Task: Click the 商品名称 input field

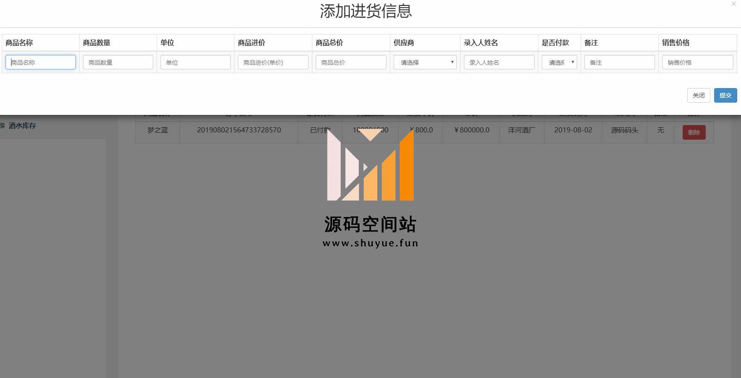Action: [40, 62]
